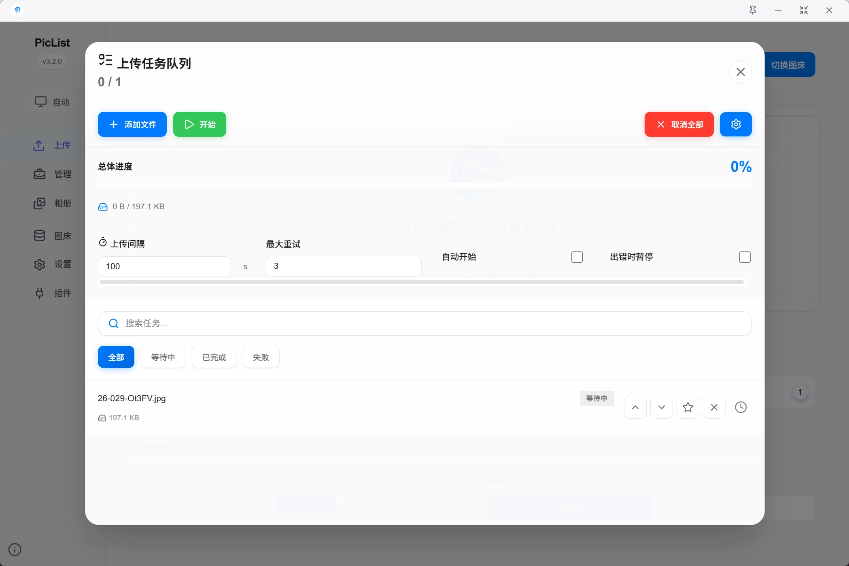Pin the PicList window on top

(x=752, y=11)
